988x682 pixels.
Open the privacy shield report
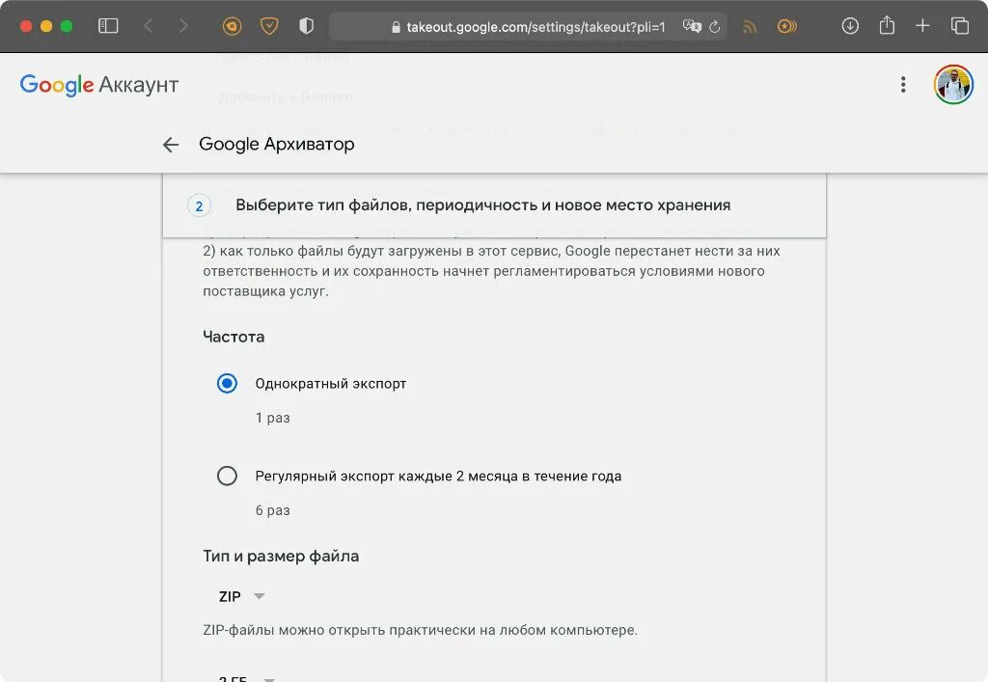[x=307, y=26]
